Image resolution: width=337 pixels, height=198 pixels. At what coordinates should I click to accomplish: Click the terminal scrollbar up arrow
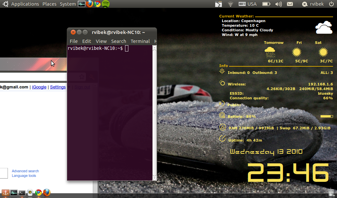coord(154,48)
